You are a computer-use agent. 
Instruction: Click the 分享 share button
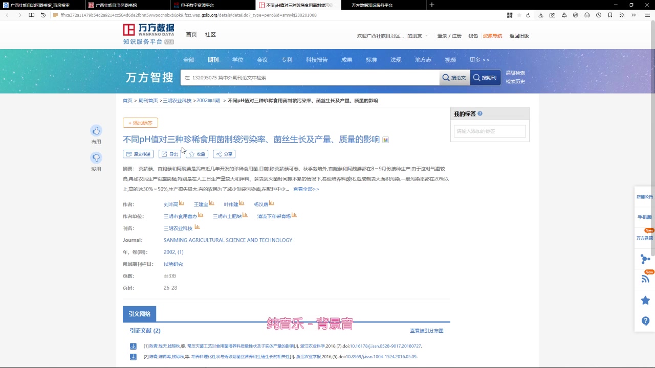[x=224, y=154]
